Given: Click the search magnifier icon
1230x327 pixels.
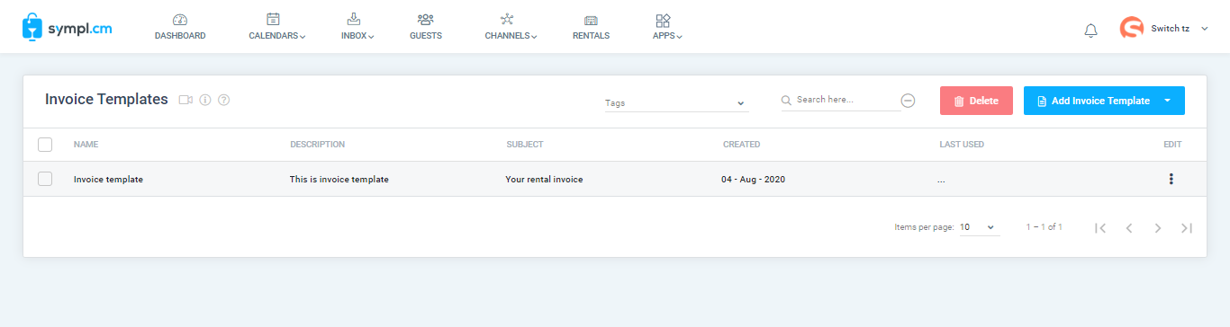Looking at the screenshot, I should [x=786, y=101].
